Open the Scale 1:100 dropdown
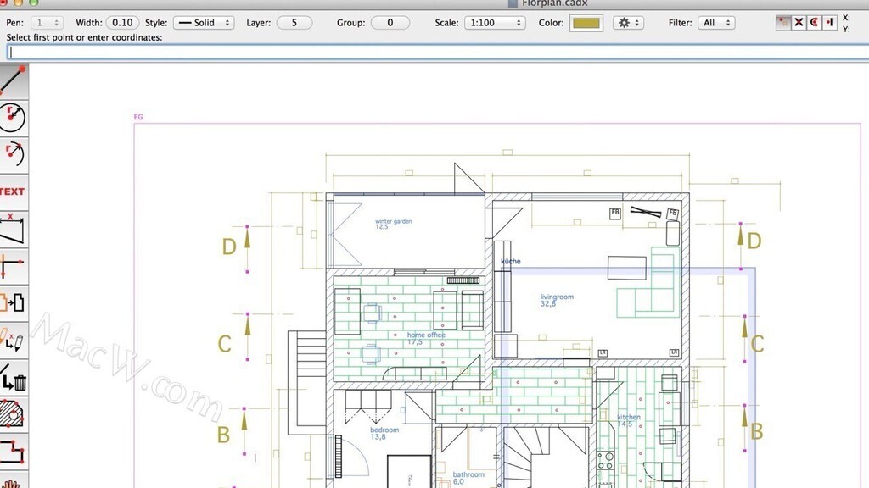 (495, 23)
